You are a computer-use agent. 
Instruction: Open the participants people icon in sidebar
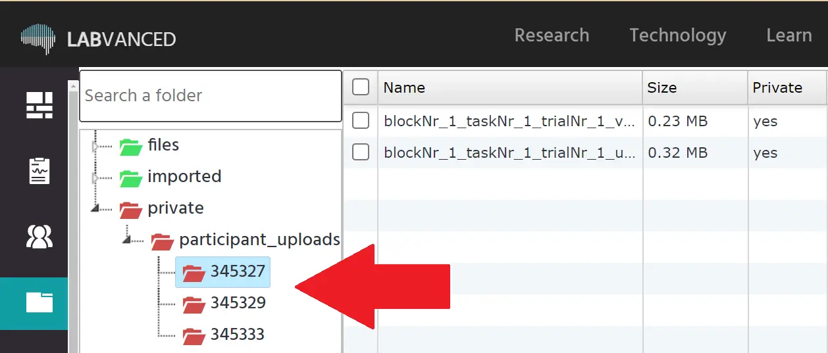[39, 237]
